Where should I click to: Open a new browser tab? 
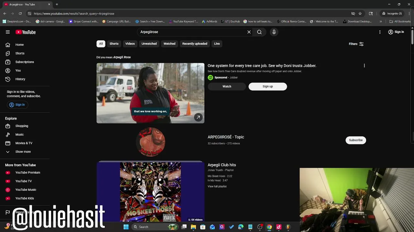57,4
